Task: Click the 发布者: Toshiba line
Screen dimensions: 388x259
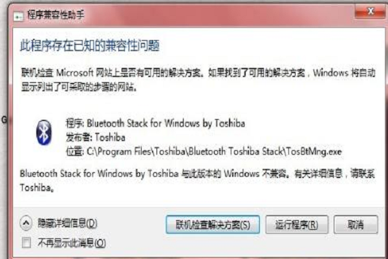Action: tap(96, 137)
